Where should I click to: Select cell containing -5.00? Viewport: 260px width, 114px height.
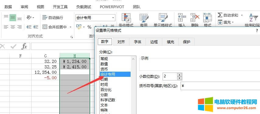[x=46, y=78]
